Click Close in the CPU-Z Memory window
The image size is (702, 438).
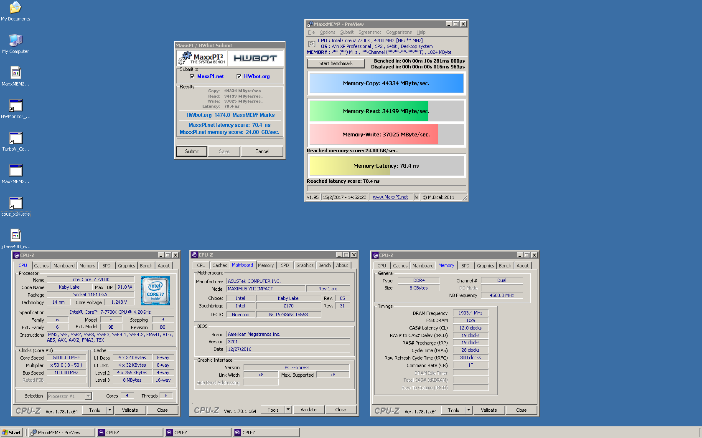pos(521,410)
